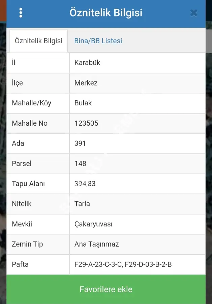Select the Öznitelik Bilgisi tab
Viewport: 212px width, 304px height.
tap(38, 41)
